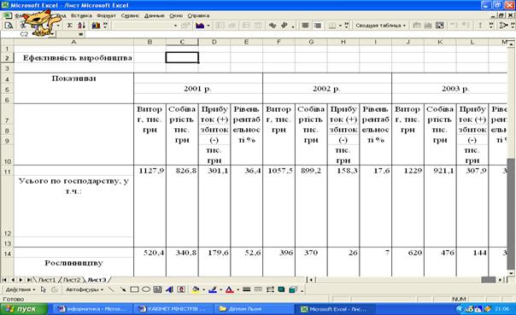Open the Формат menu
This screenshot has width=516, height=315.
pyautogui.click(x=106, y=15)
